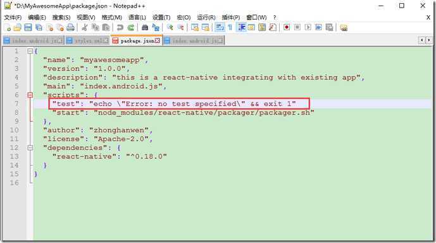Open the 视图(V) menu
The image size is (436, 243).
(86, 18)
